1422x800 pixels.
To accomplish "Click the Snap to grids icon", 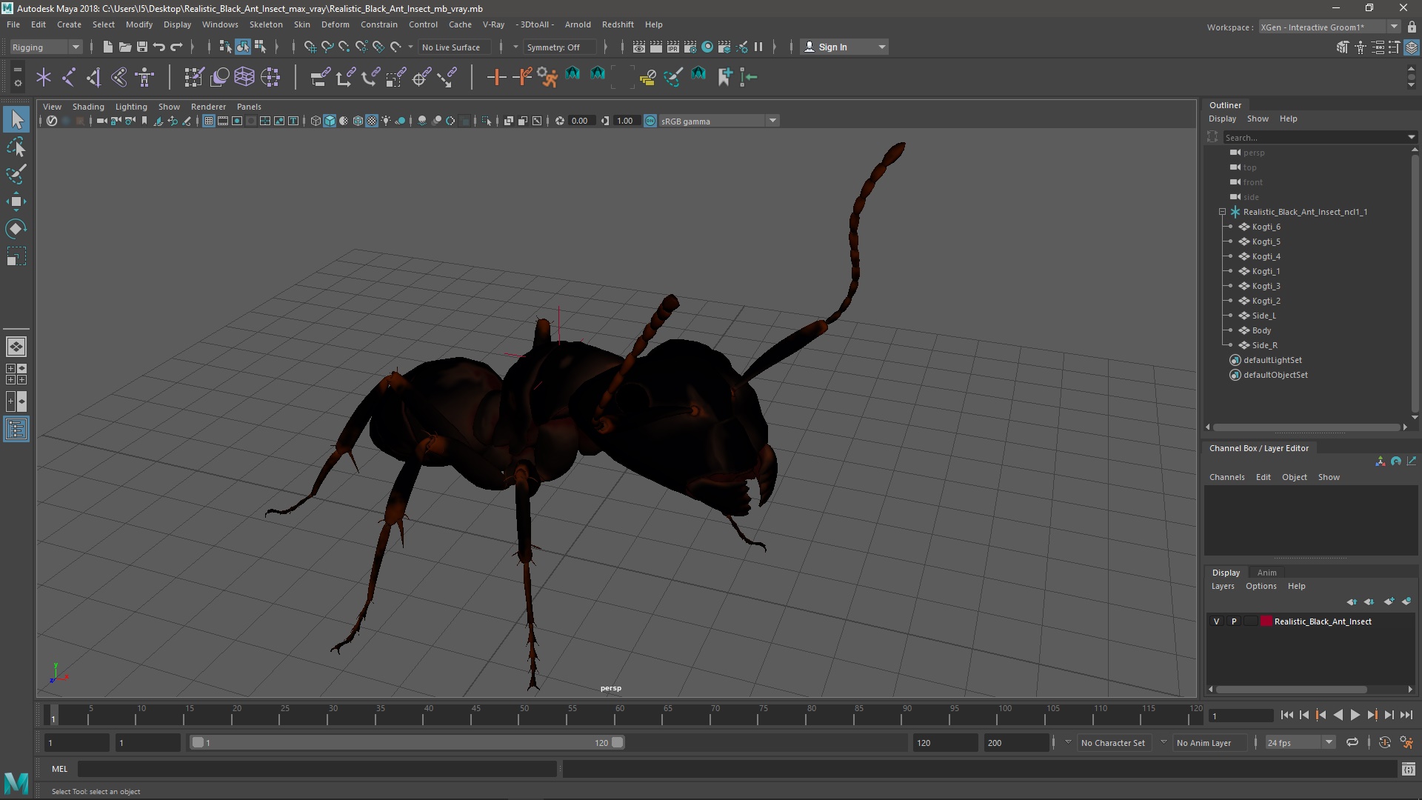I will coord(310,47).
